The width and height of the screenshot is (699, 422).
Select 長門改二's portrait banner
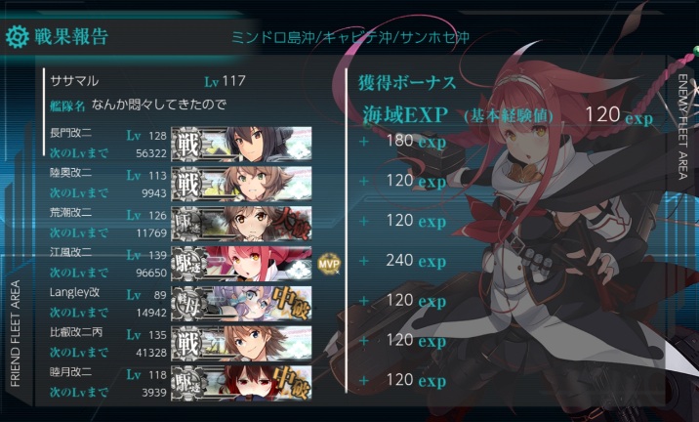tap(241, 145)
